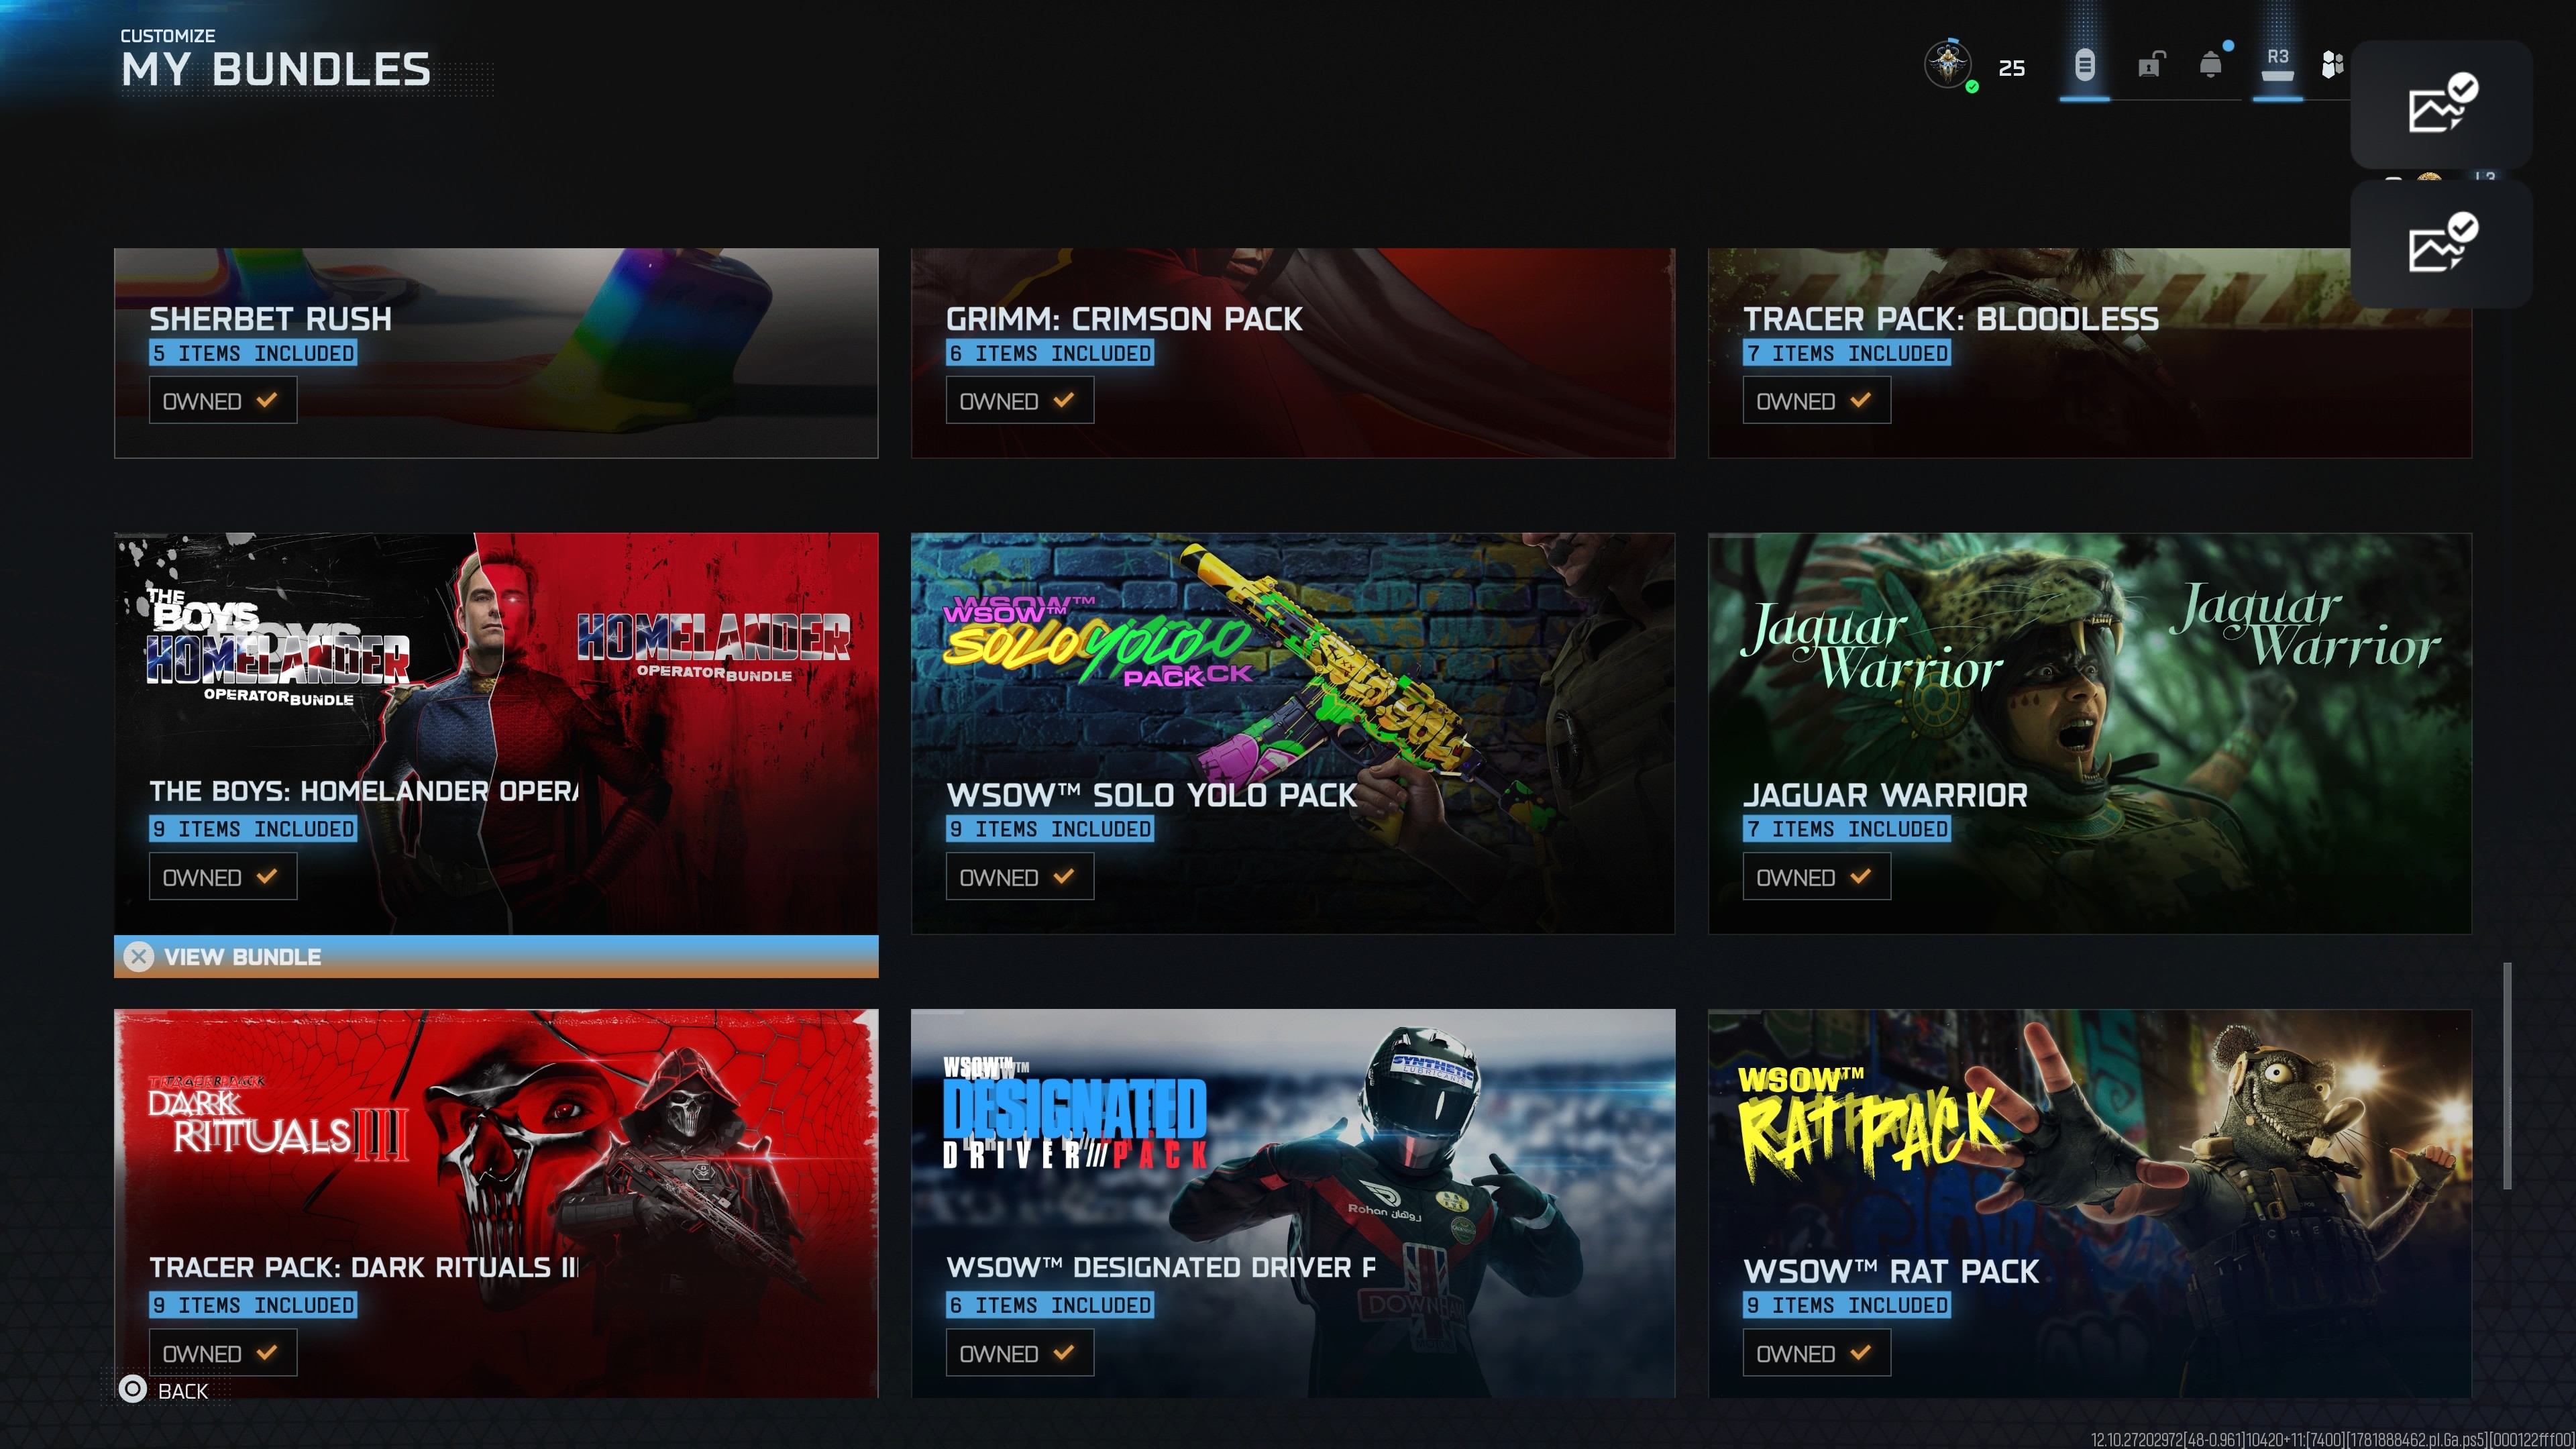Click "9 ITEMS INCLUDED" on Solo Yolo Pack
The height and width of the screenshot is (1449, 2576).
point(1050,829)
